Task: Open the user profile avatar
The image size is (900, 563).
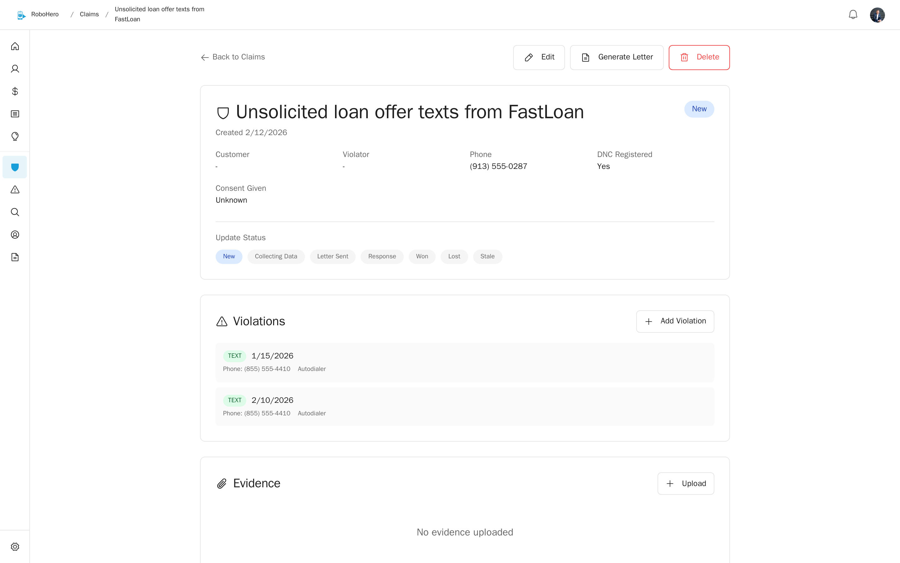Action: [877, 15]
